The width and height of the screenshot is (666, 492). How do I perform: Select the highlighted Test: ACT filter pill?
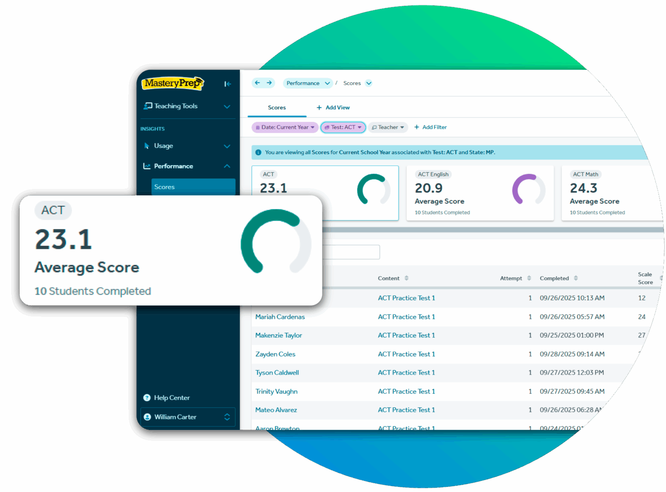343,127
